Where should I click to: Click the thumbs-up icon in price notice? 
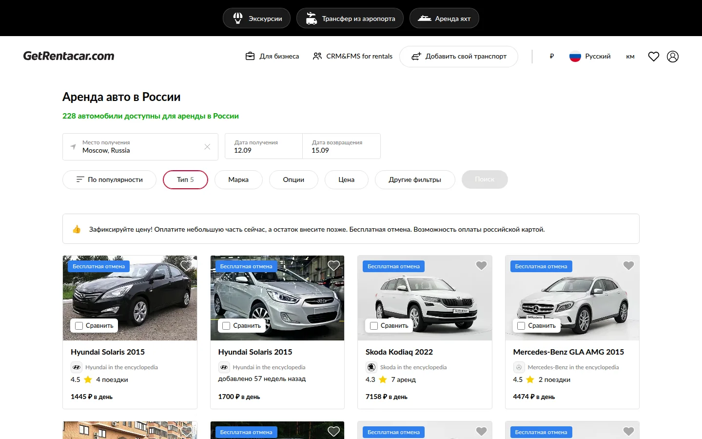[77, 229]
